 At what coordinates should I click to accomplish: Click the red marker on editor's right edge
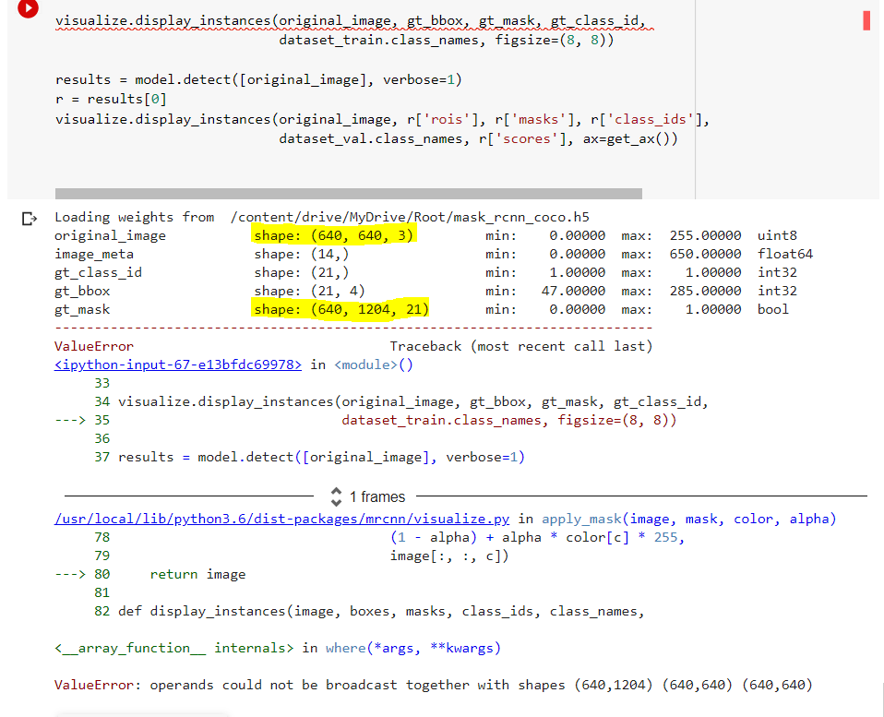coord(866,21)
